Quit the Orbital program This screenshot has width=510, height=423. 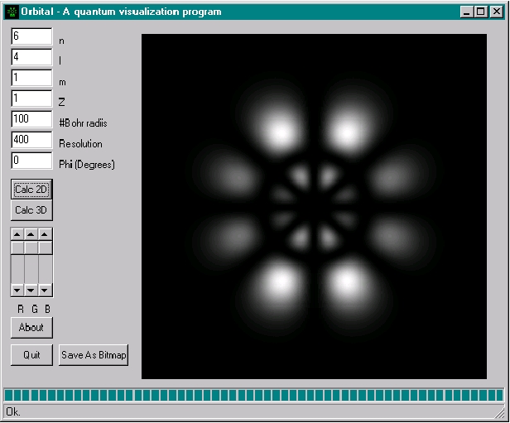(31, 355)
